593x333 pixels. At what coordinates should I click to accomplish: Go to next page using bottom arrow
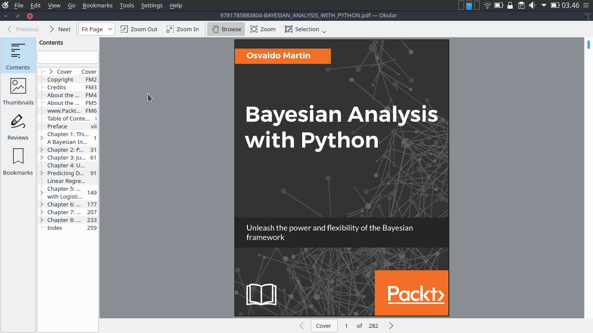(x=391, y=326)
